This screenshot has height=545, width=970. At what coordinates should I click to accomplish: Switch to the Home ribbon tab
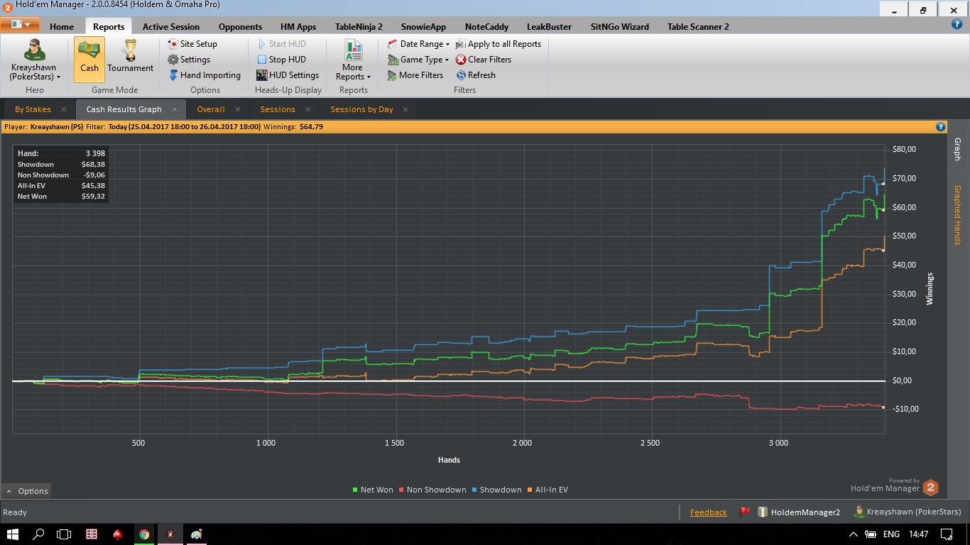point(62,26)
